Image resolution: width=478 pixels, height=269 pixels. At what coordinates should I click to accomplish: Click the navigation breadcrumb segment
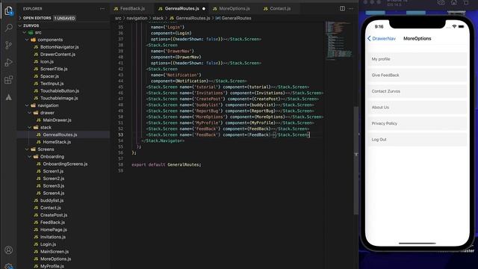(x=137, y=18)
